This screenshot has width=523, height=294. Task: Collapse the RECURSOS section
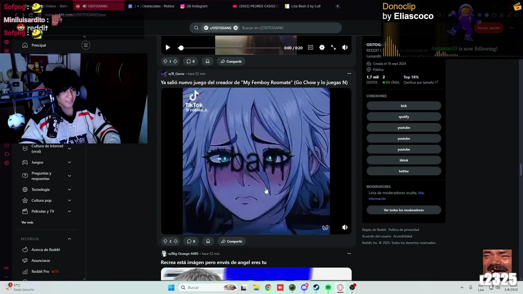pos(69,239)
